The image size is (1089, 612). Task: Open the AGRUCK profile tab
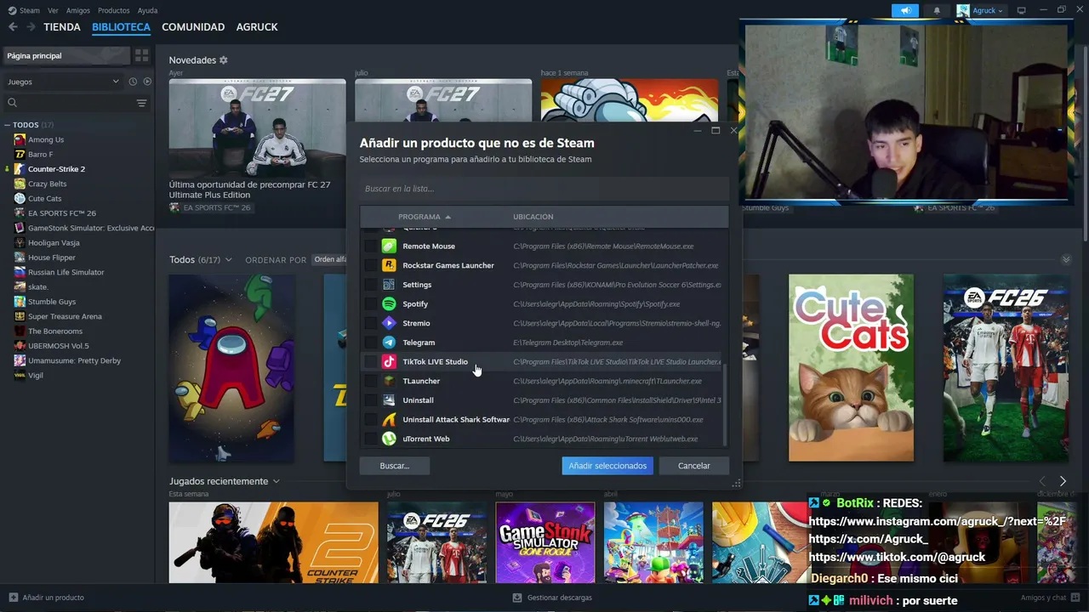tap(257, 27)
